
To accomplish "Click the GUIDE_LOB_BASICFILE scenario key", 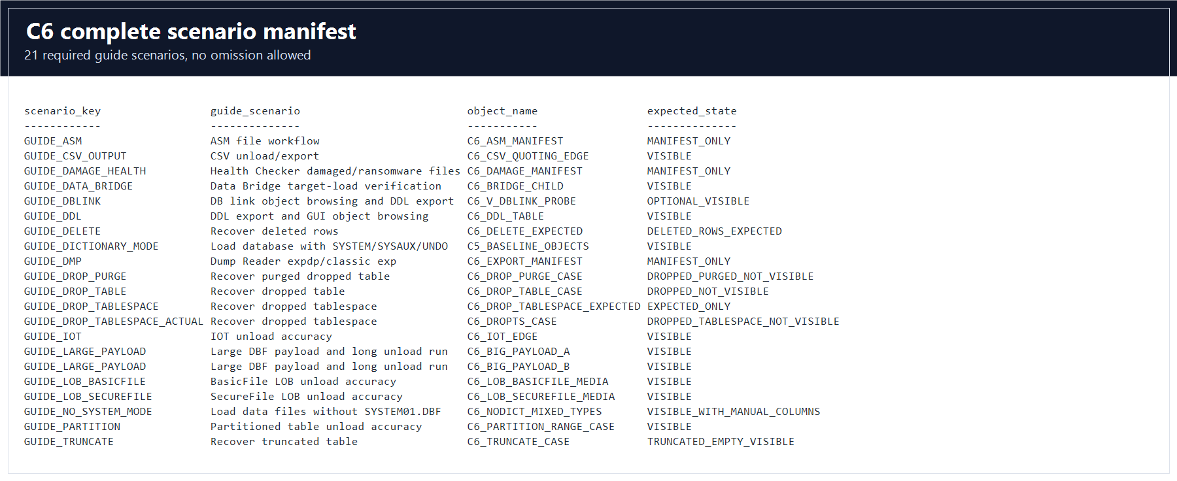I will (85, 382).
